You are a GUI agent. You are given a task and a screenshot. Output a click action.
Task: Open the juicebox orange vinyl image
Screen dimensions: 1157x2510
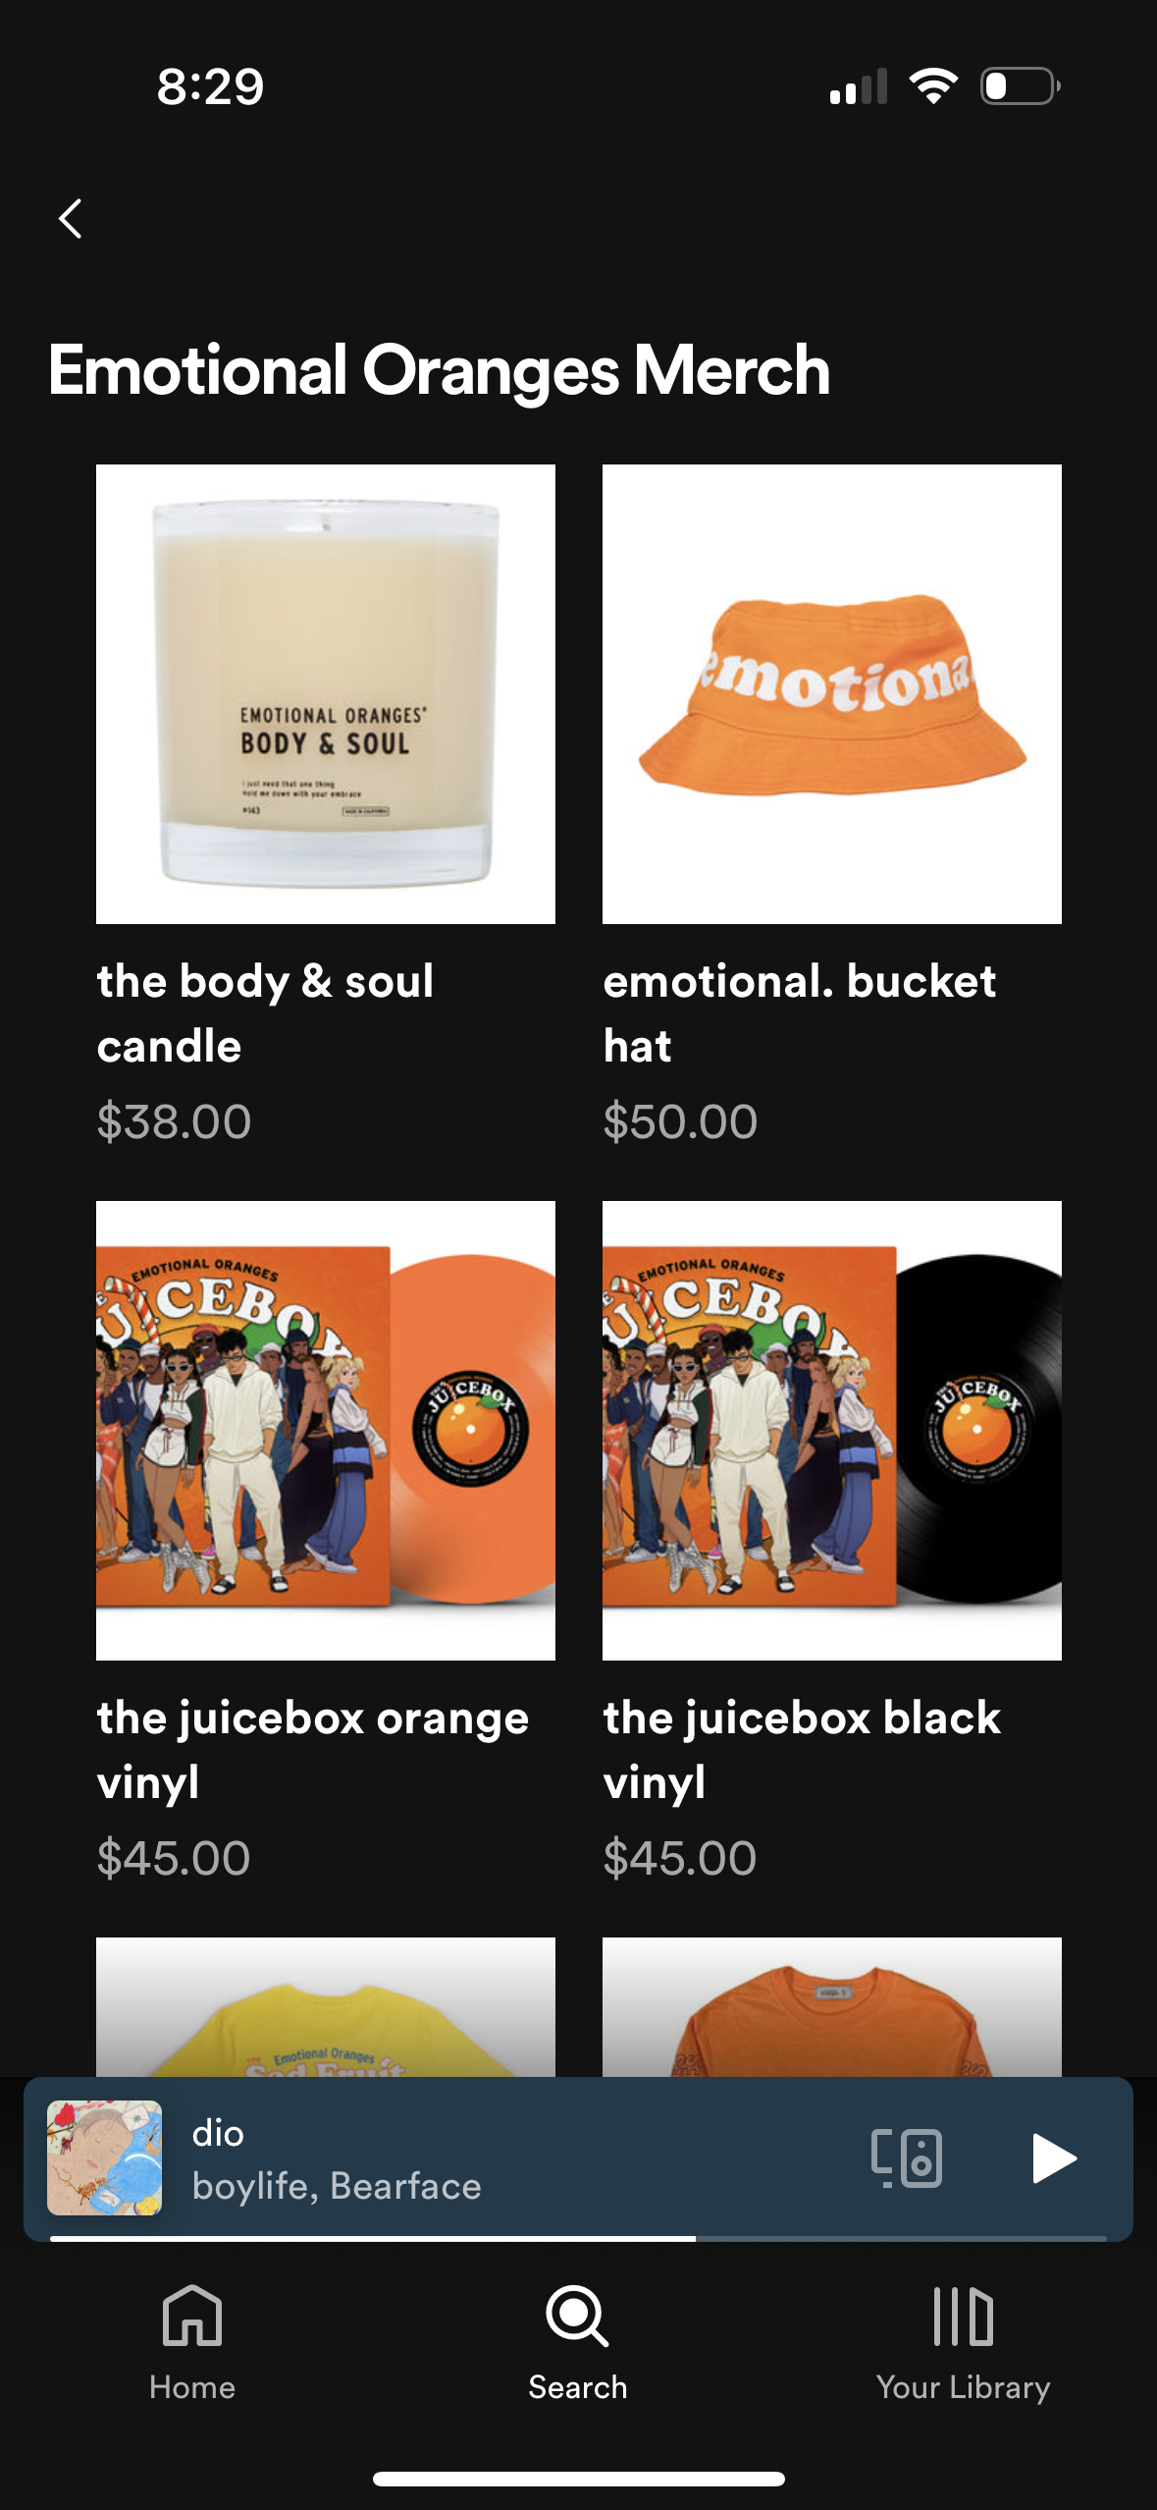point(326,1431)
